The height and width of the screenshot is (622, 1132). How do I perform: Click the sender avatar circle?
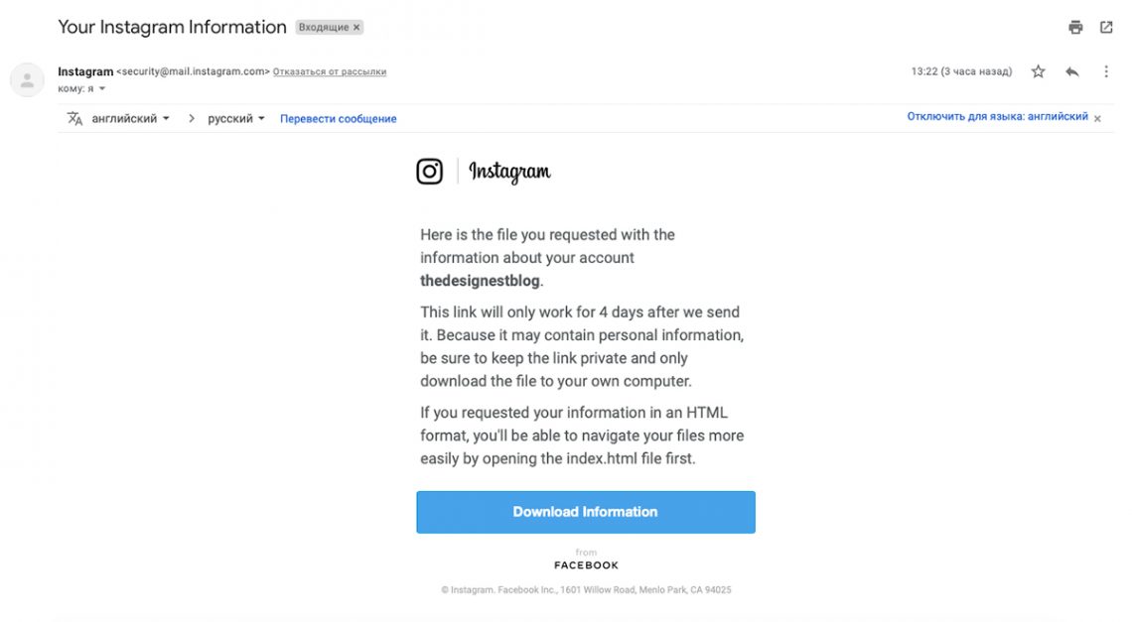click(26, 78)
